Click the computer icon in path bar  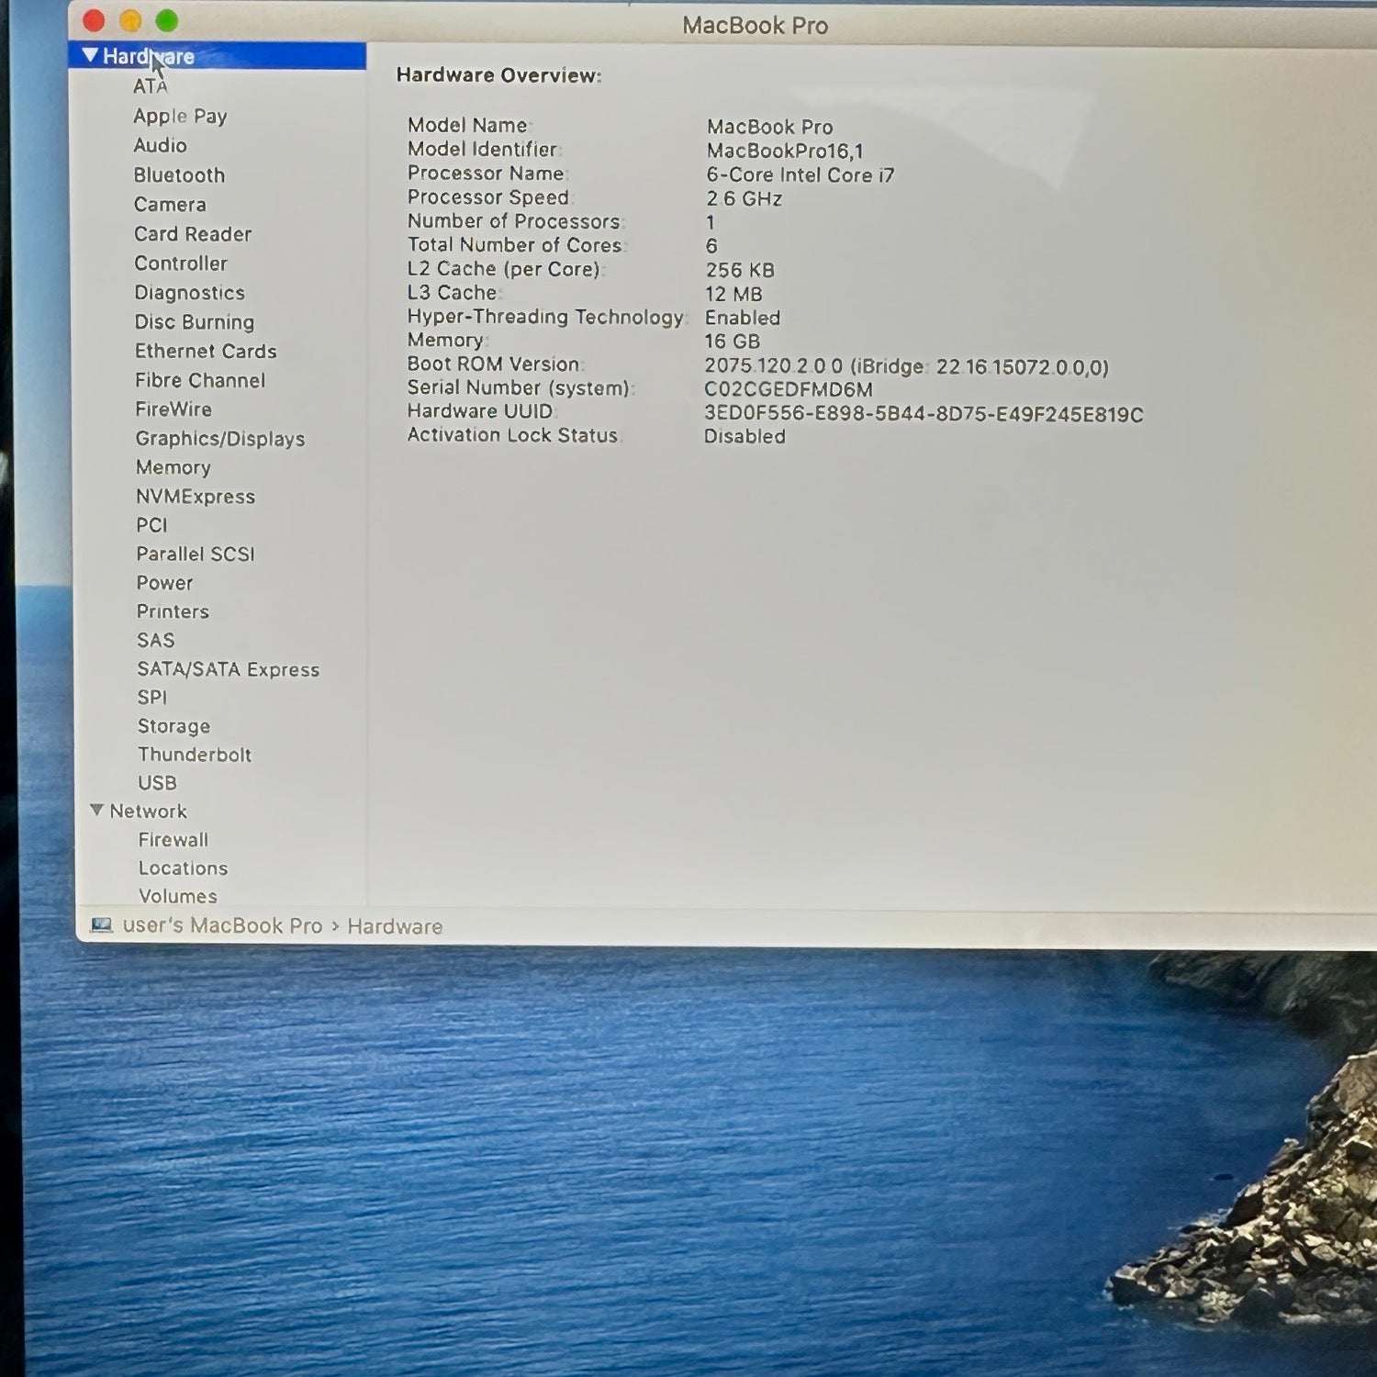tap(101, 924)
